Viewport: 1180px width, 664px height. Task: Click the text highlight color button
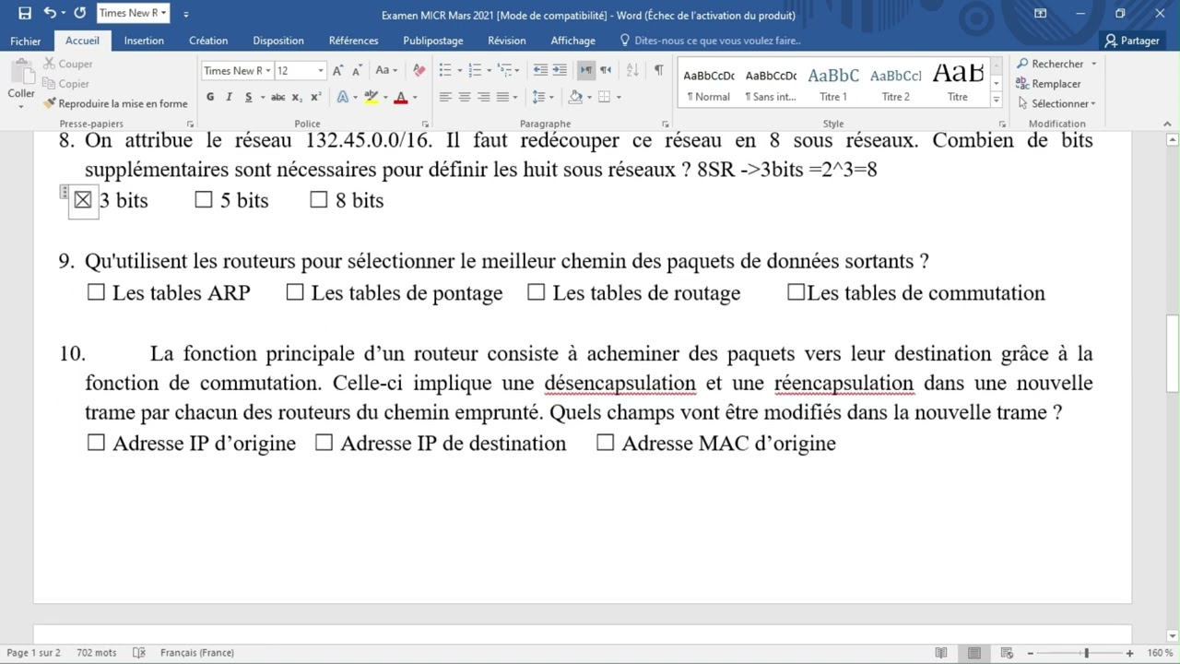pyautogui.click(x=371, y=97)
